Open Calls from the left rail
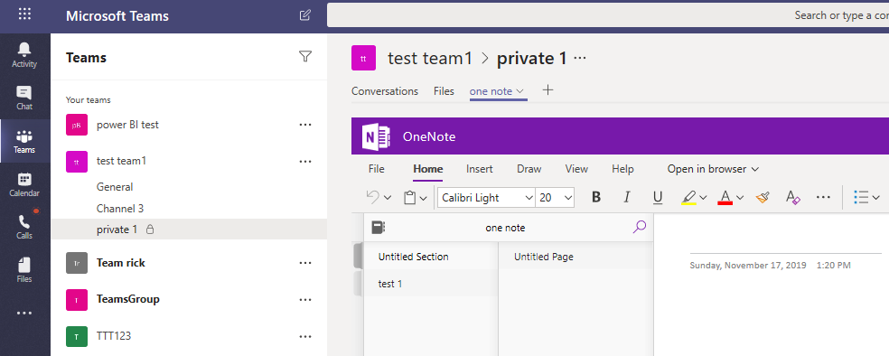The height and width of the screenshot is (356, 889). [x=24, y=228]
